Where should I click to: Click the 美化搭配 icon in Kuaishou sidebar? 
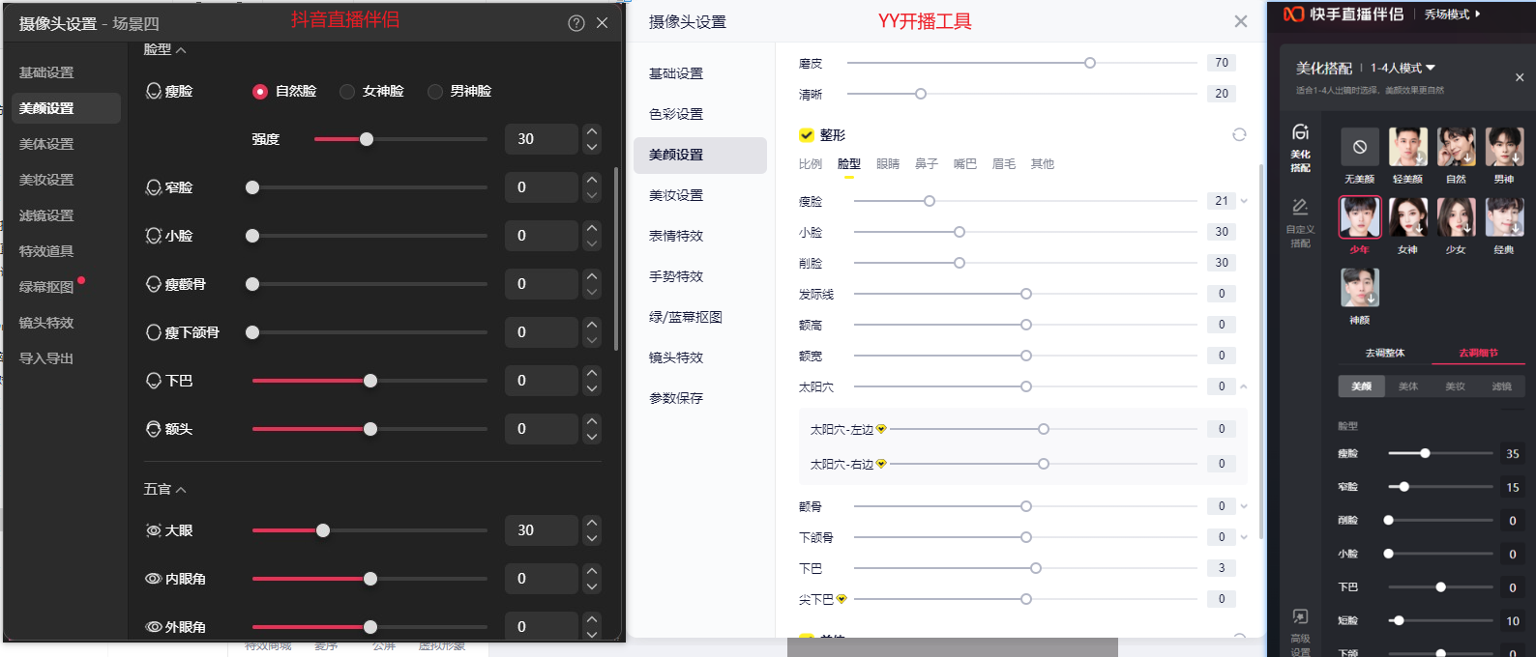[1300, 132]
